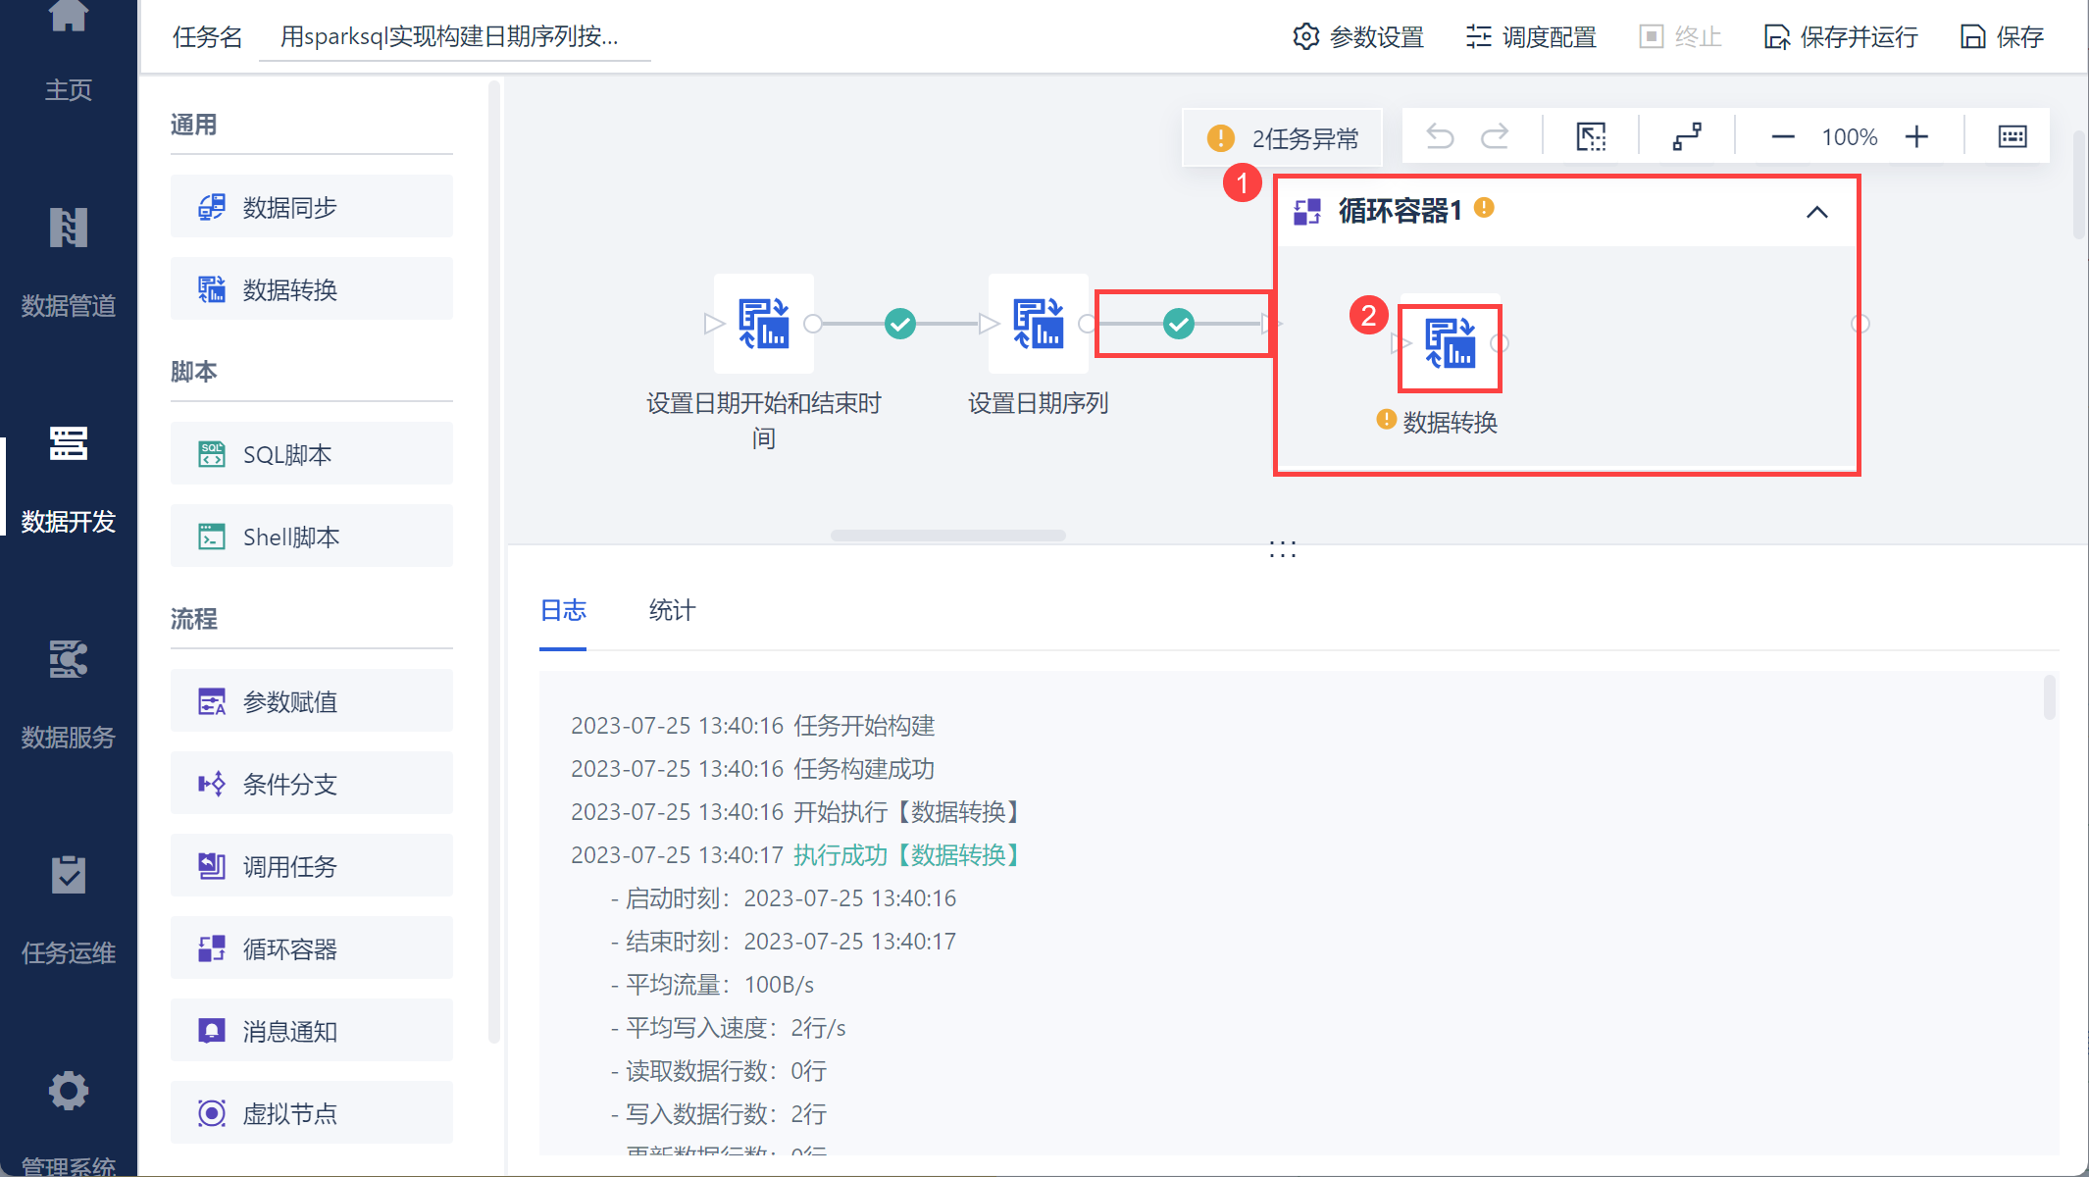Open 调度配置 settings
Viewport: 2089px width, 1177px height.
click(1531, 37)
